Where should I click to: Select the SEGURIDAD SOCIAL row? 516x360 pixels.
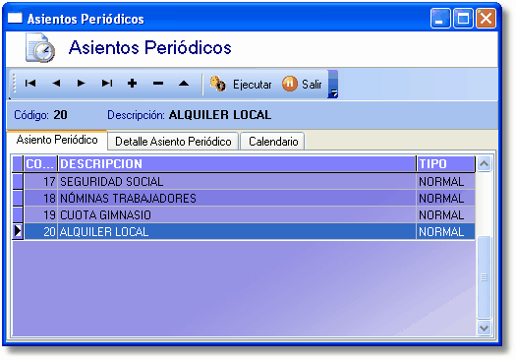click(x=244, y=182)
